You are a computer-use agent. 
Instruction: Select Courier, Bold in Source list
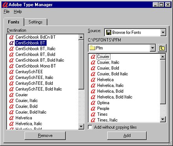pyautogui.click(x=108, y=68)
